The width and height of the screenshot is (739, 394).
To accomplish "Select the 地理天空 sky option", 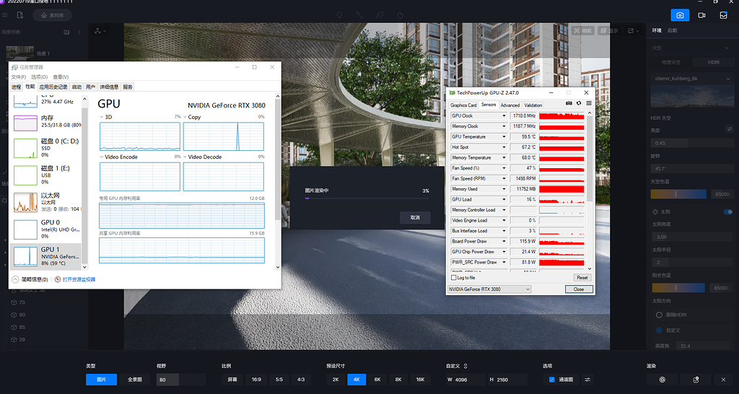I will pos(671,62).
